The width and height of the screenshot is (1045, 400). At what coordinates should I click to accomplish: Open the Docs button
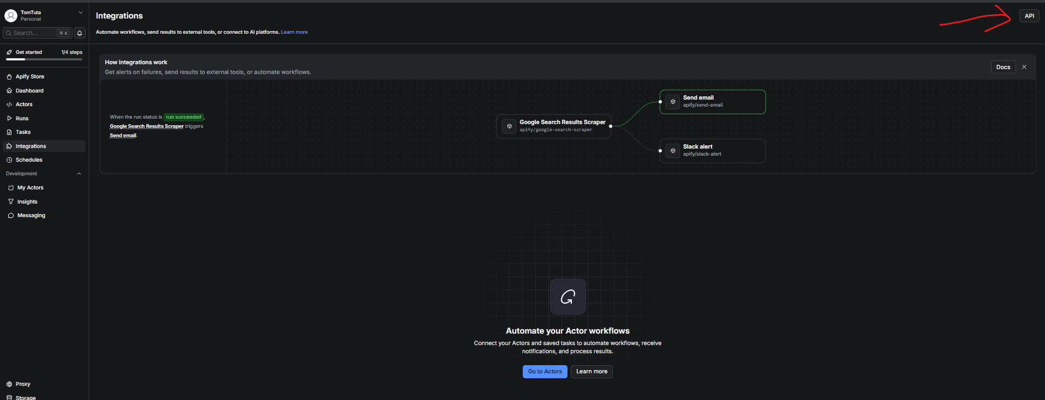(x=1003, y=67)
